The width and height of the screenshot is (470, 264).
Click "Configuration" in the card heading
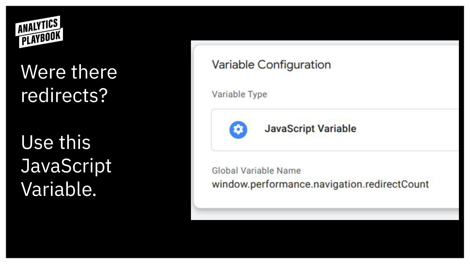tap(294, 65)
